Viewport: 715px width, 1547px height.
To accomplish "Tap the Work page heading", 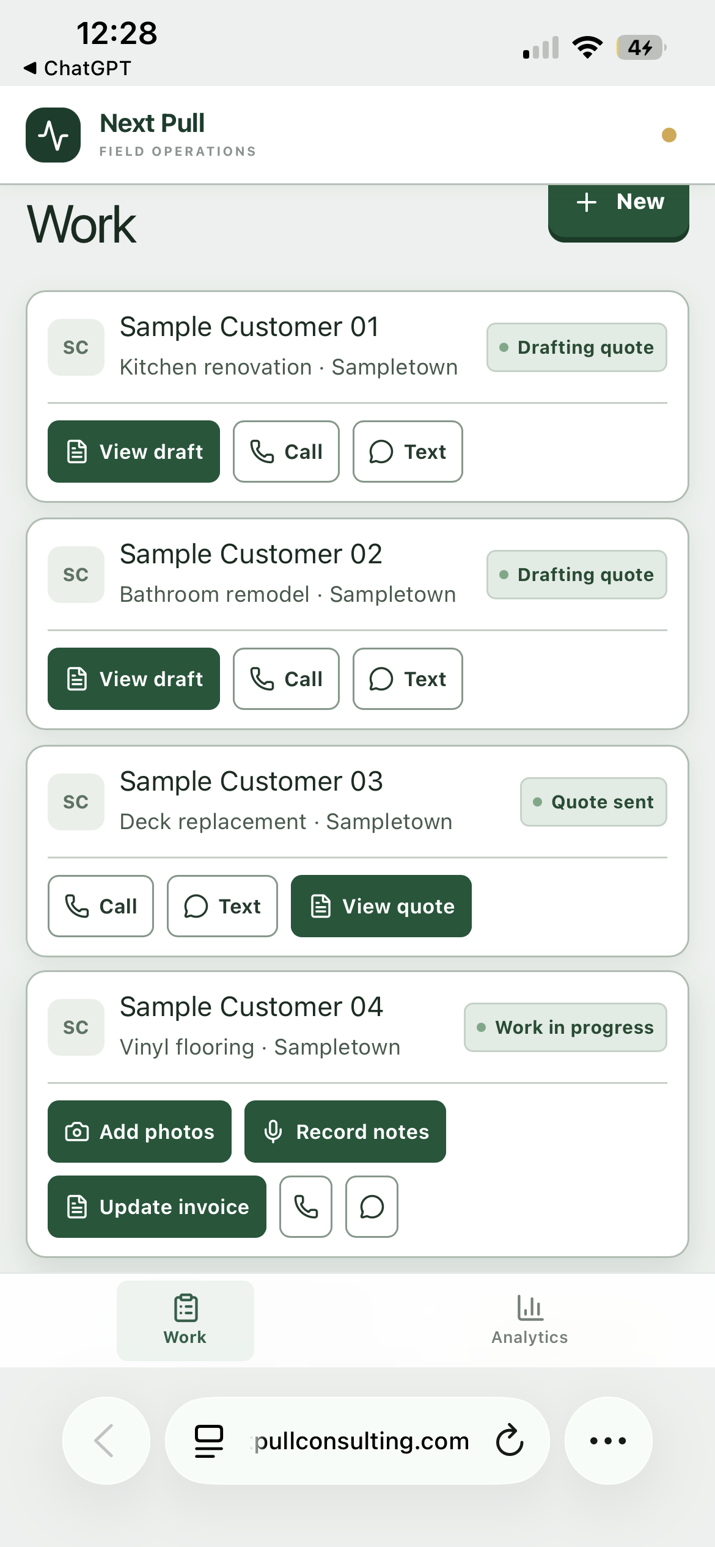I will point(82,225).
